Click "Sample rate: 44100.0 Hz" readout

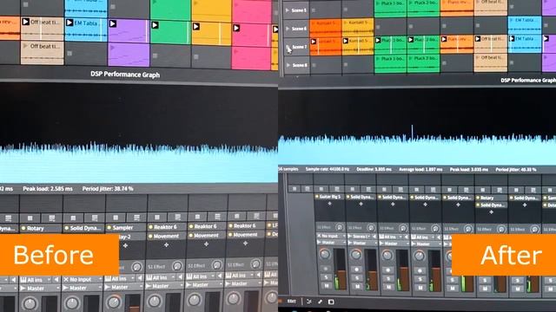click(328, 169)
